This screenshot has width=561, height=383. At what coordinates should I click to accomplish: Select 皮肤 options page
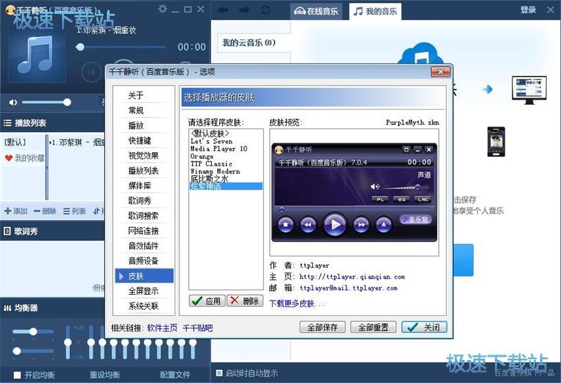point(144,276)
